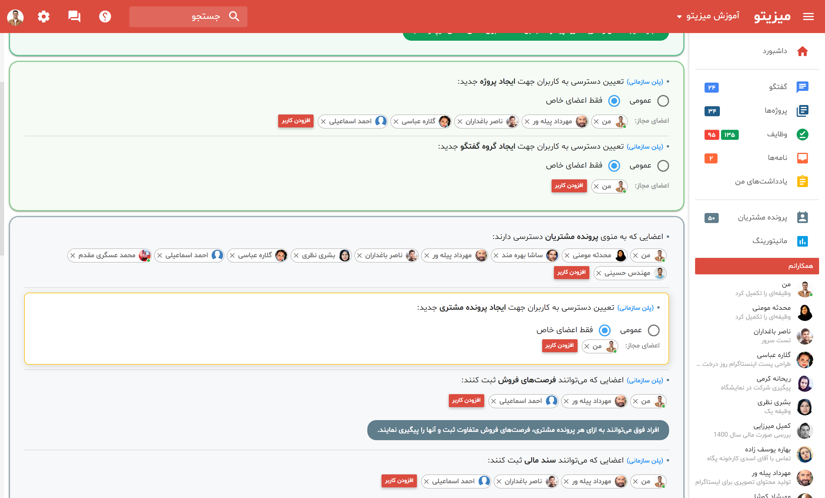The height and width of the screenshot is (498, 825).
Task: Click the green ۱۳۵ tasks badge
Action: [x=730, y=135]
